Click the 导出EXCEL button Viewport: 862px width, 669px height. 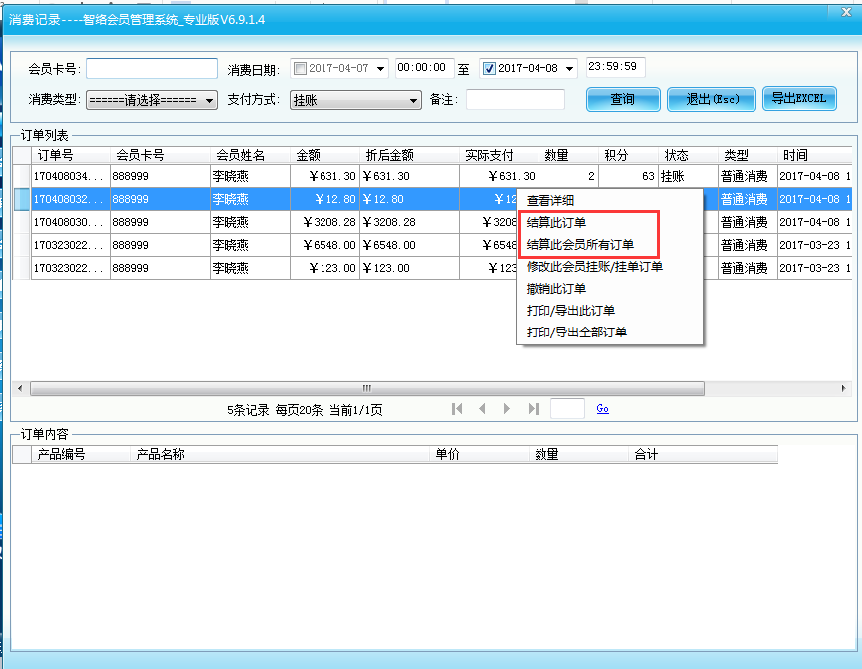[x=798, y=99]
